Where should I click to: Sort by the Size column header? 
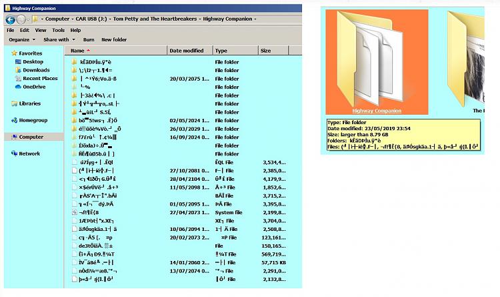(x=273, y=51)
